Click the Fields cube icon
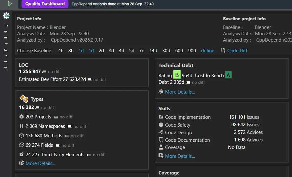 pos(22,145)
